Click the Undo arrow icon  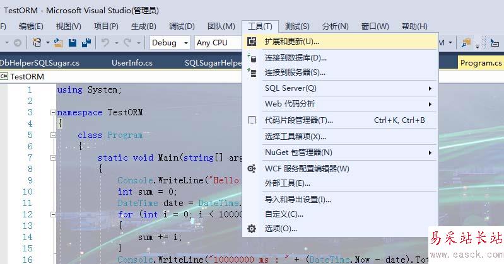point(105,42)
